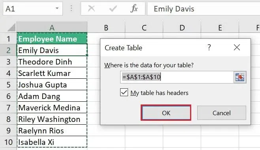This screenshot has height=150, width=260.
Task: Select row 3 header
Action: (8, 62)
